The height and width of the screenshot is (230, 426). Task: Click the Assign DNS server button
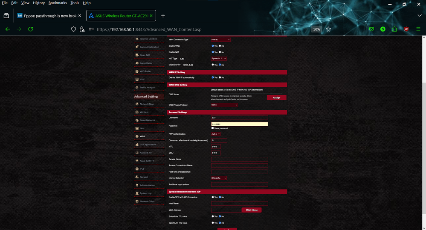point(277,97)
